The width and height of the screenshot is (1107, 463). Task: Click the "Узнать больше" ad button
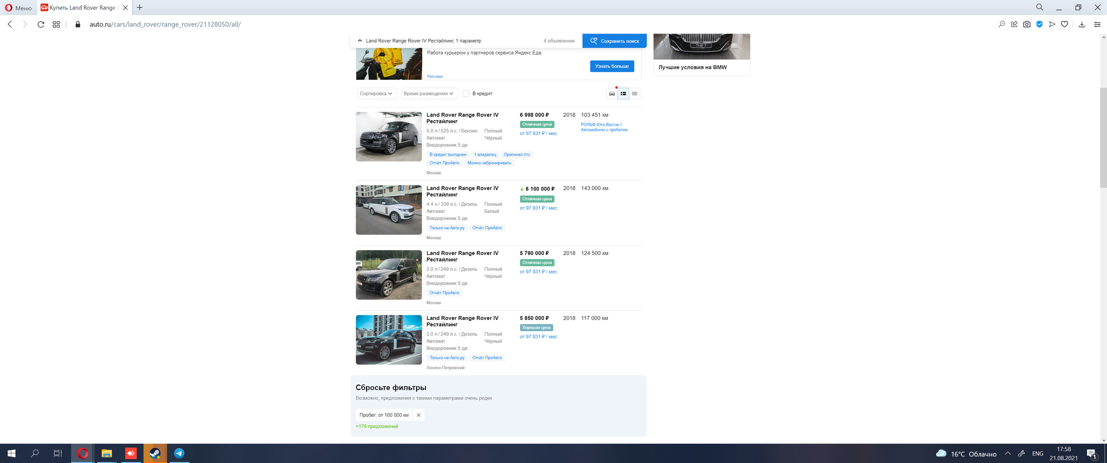click(x=612, y=66)
